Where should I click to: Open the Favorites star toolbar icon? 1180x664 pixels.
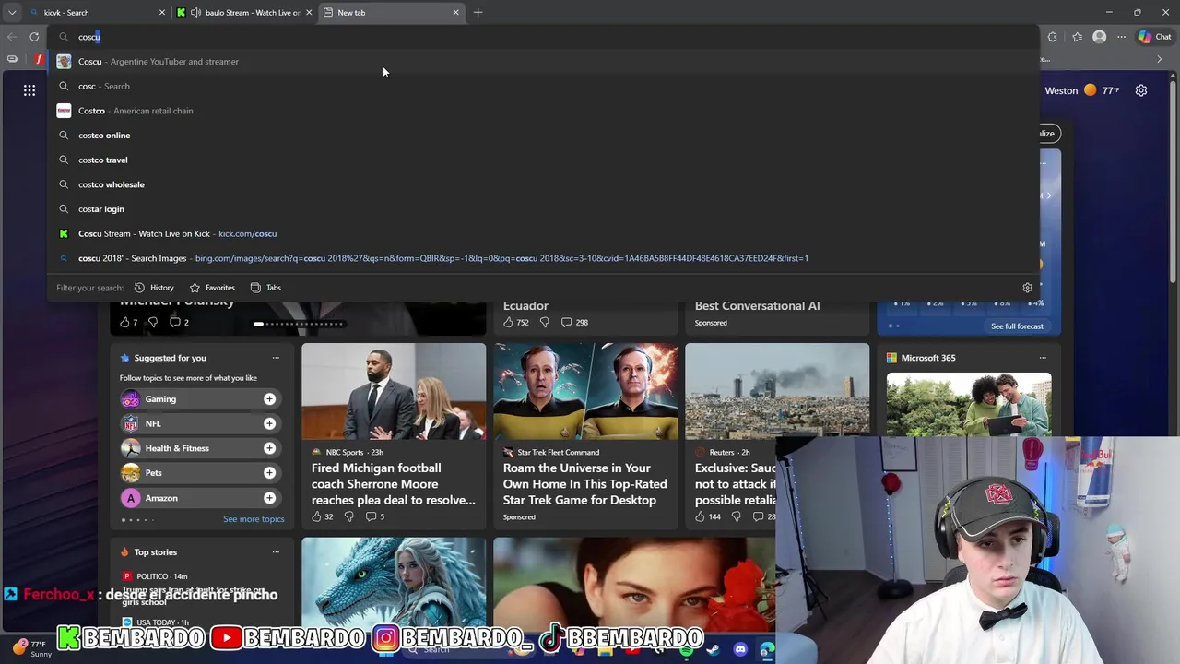coord(1077,37)
